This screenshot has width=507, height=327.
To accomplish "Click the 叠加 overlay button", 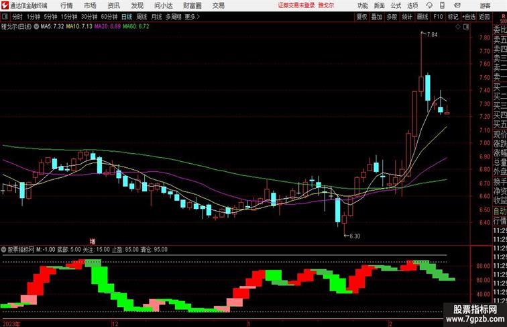I will tap(377, 17).
